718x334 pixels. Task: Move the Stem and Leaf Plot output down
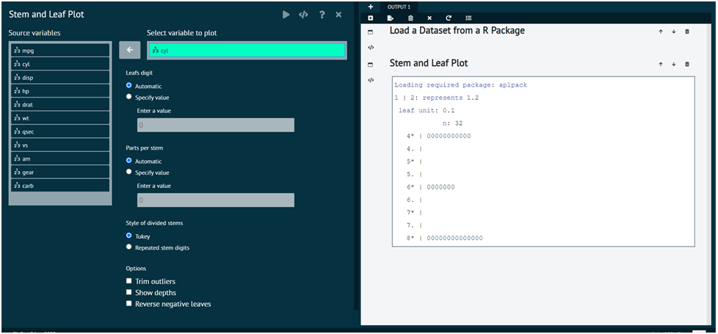pyautogui.click(x=673, y=64)
